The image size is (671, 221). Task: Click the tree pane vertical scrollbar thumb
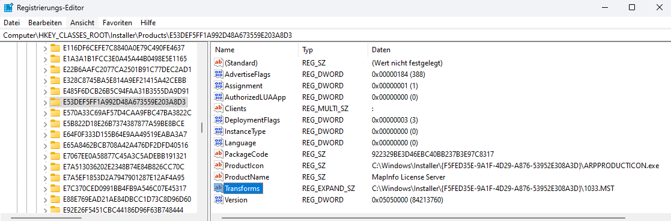pyautogui.click(x=202, y=127)
